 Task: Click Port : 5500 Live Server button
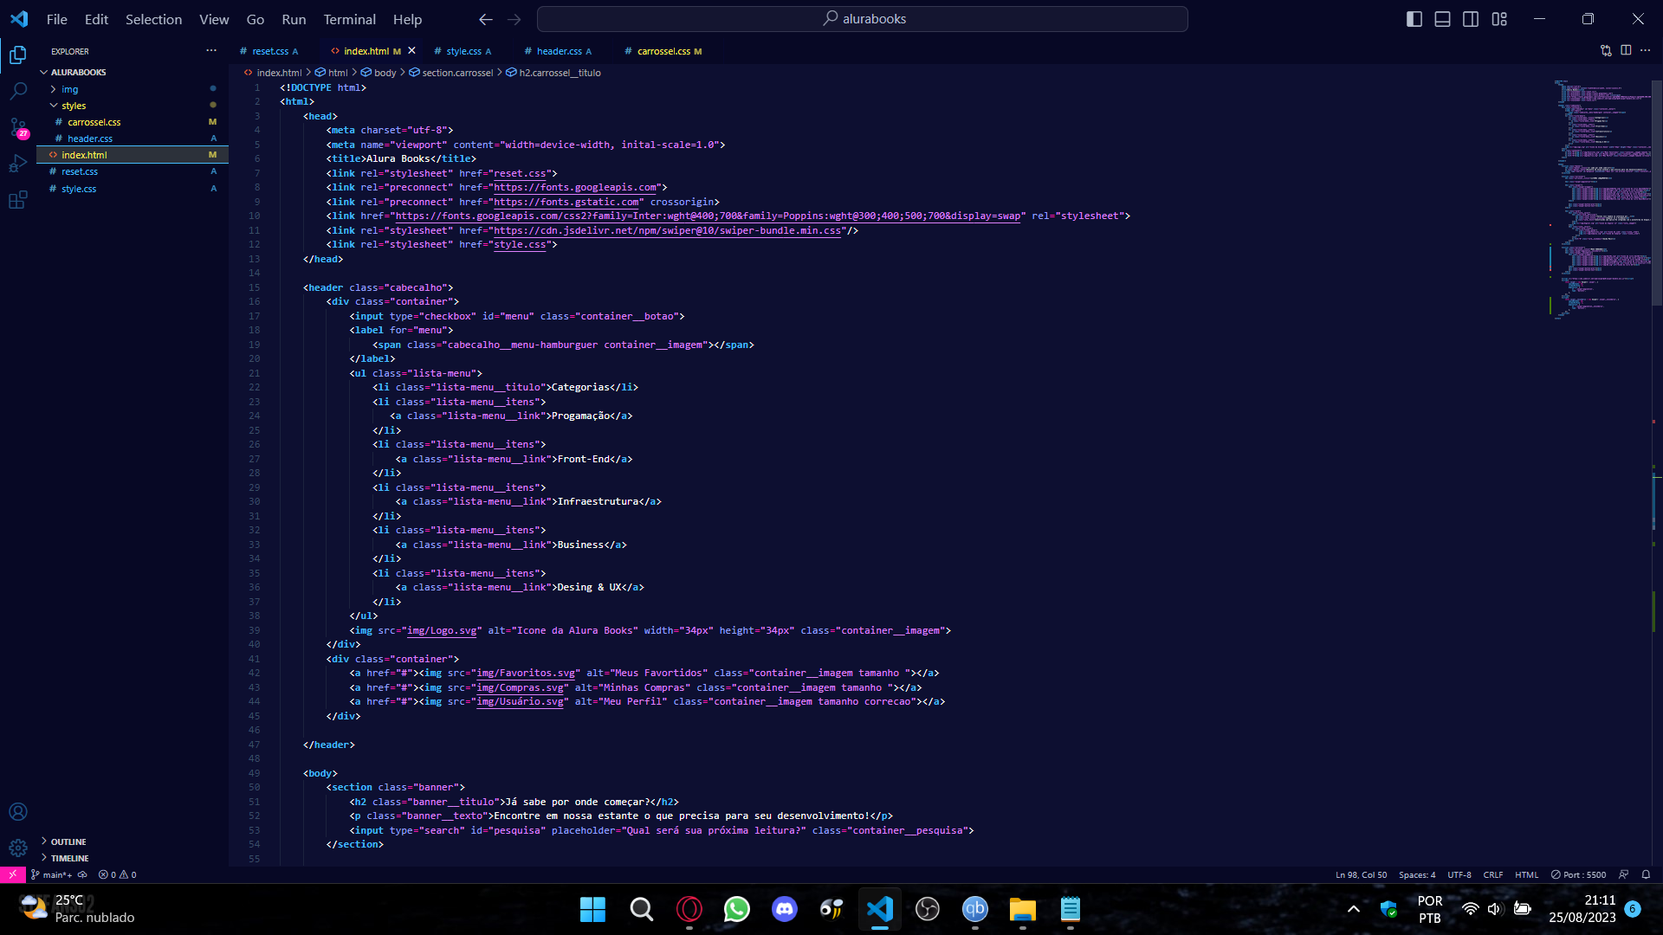(1578, 874)
